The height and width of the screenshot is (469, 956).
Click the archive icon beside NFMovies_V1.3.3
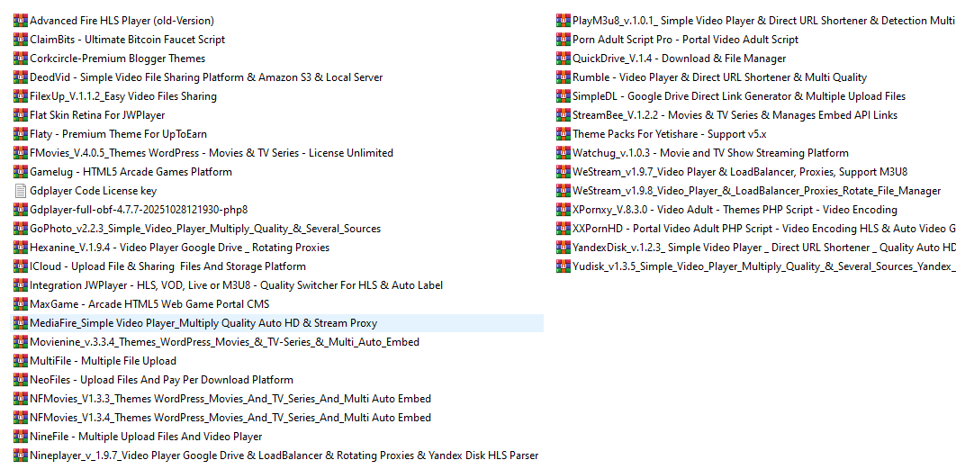[21, 399]
